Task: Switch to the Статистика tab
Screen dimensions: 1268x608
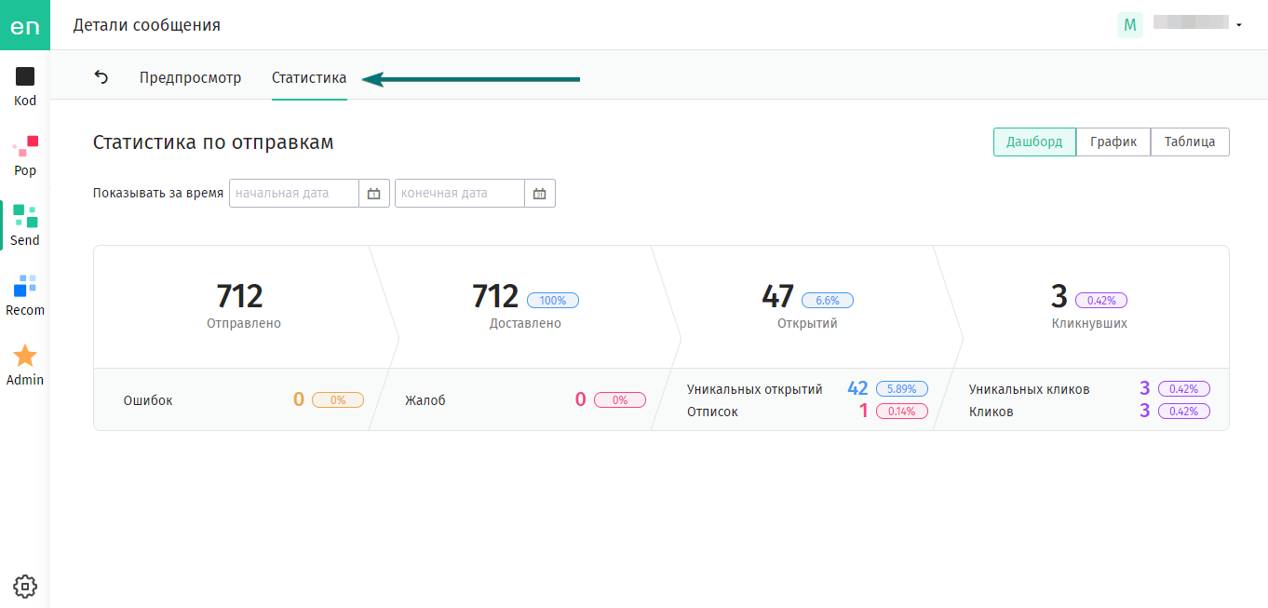Action: tap(309, 78)
